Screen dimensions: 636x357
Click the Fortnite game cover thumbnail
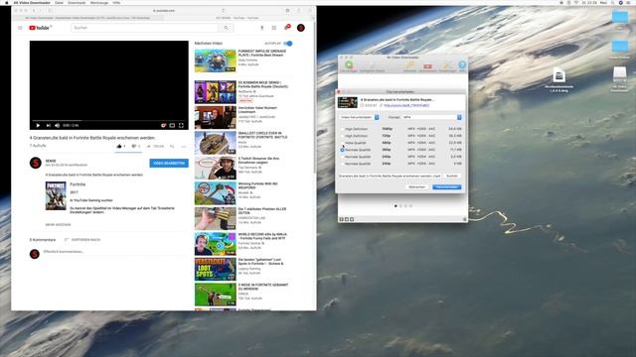pyautogui.click(x=56, y=195)
